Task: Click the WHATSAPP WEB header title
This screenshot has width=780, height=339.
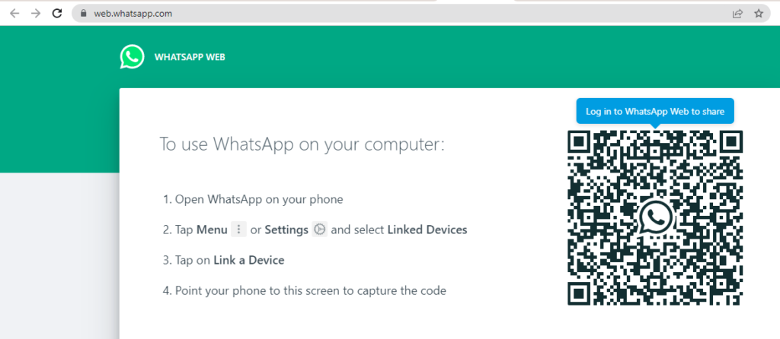Action: click(190, 57)
